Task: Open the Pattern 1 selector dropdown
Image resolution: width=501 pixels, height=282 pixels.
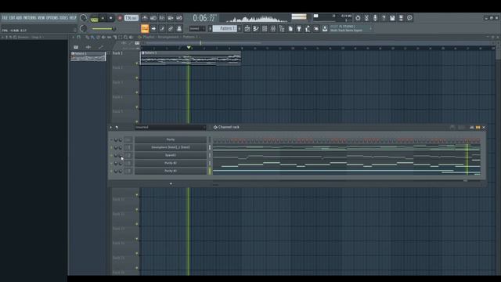Action: click(x=225, y=29)
